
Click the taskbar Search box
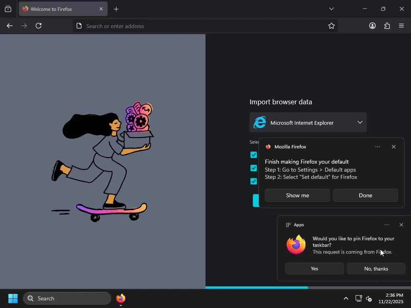click(67, 298)
